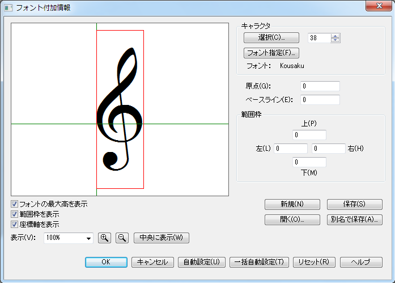
Task: Click the 自動設定(U) button
Action: [202, 262]
